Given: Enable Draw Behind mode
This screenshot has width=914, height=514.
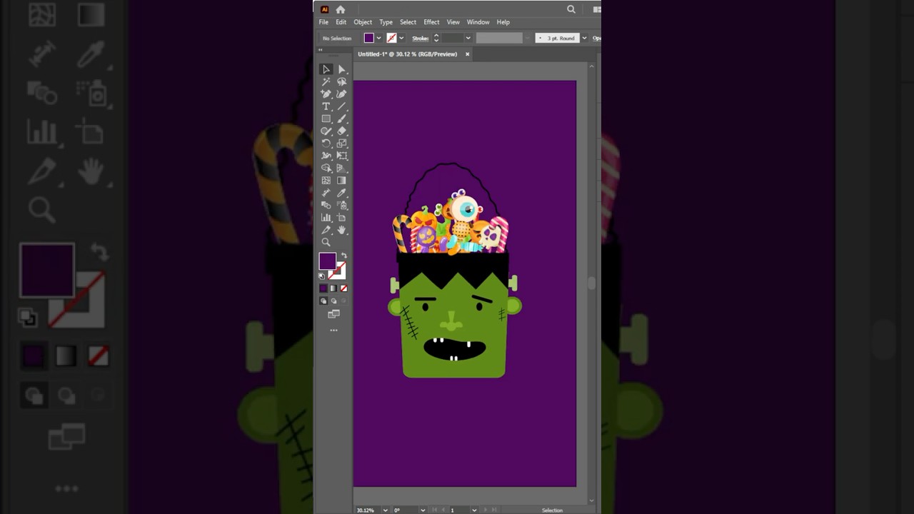Looking at the screenshot, I should click(333, 301).
